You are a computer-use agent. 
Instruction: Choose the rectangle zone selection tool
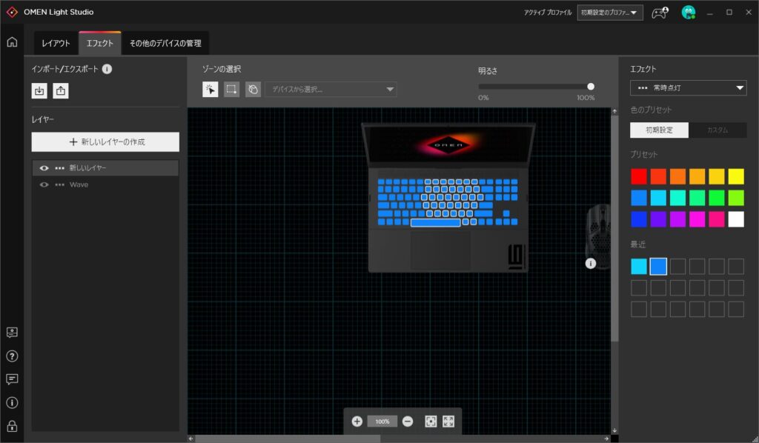232,90
